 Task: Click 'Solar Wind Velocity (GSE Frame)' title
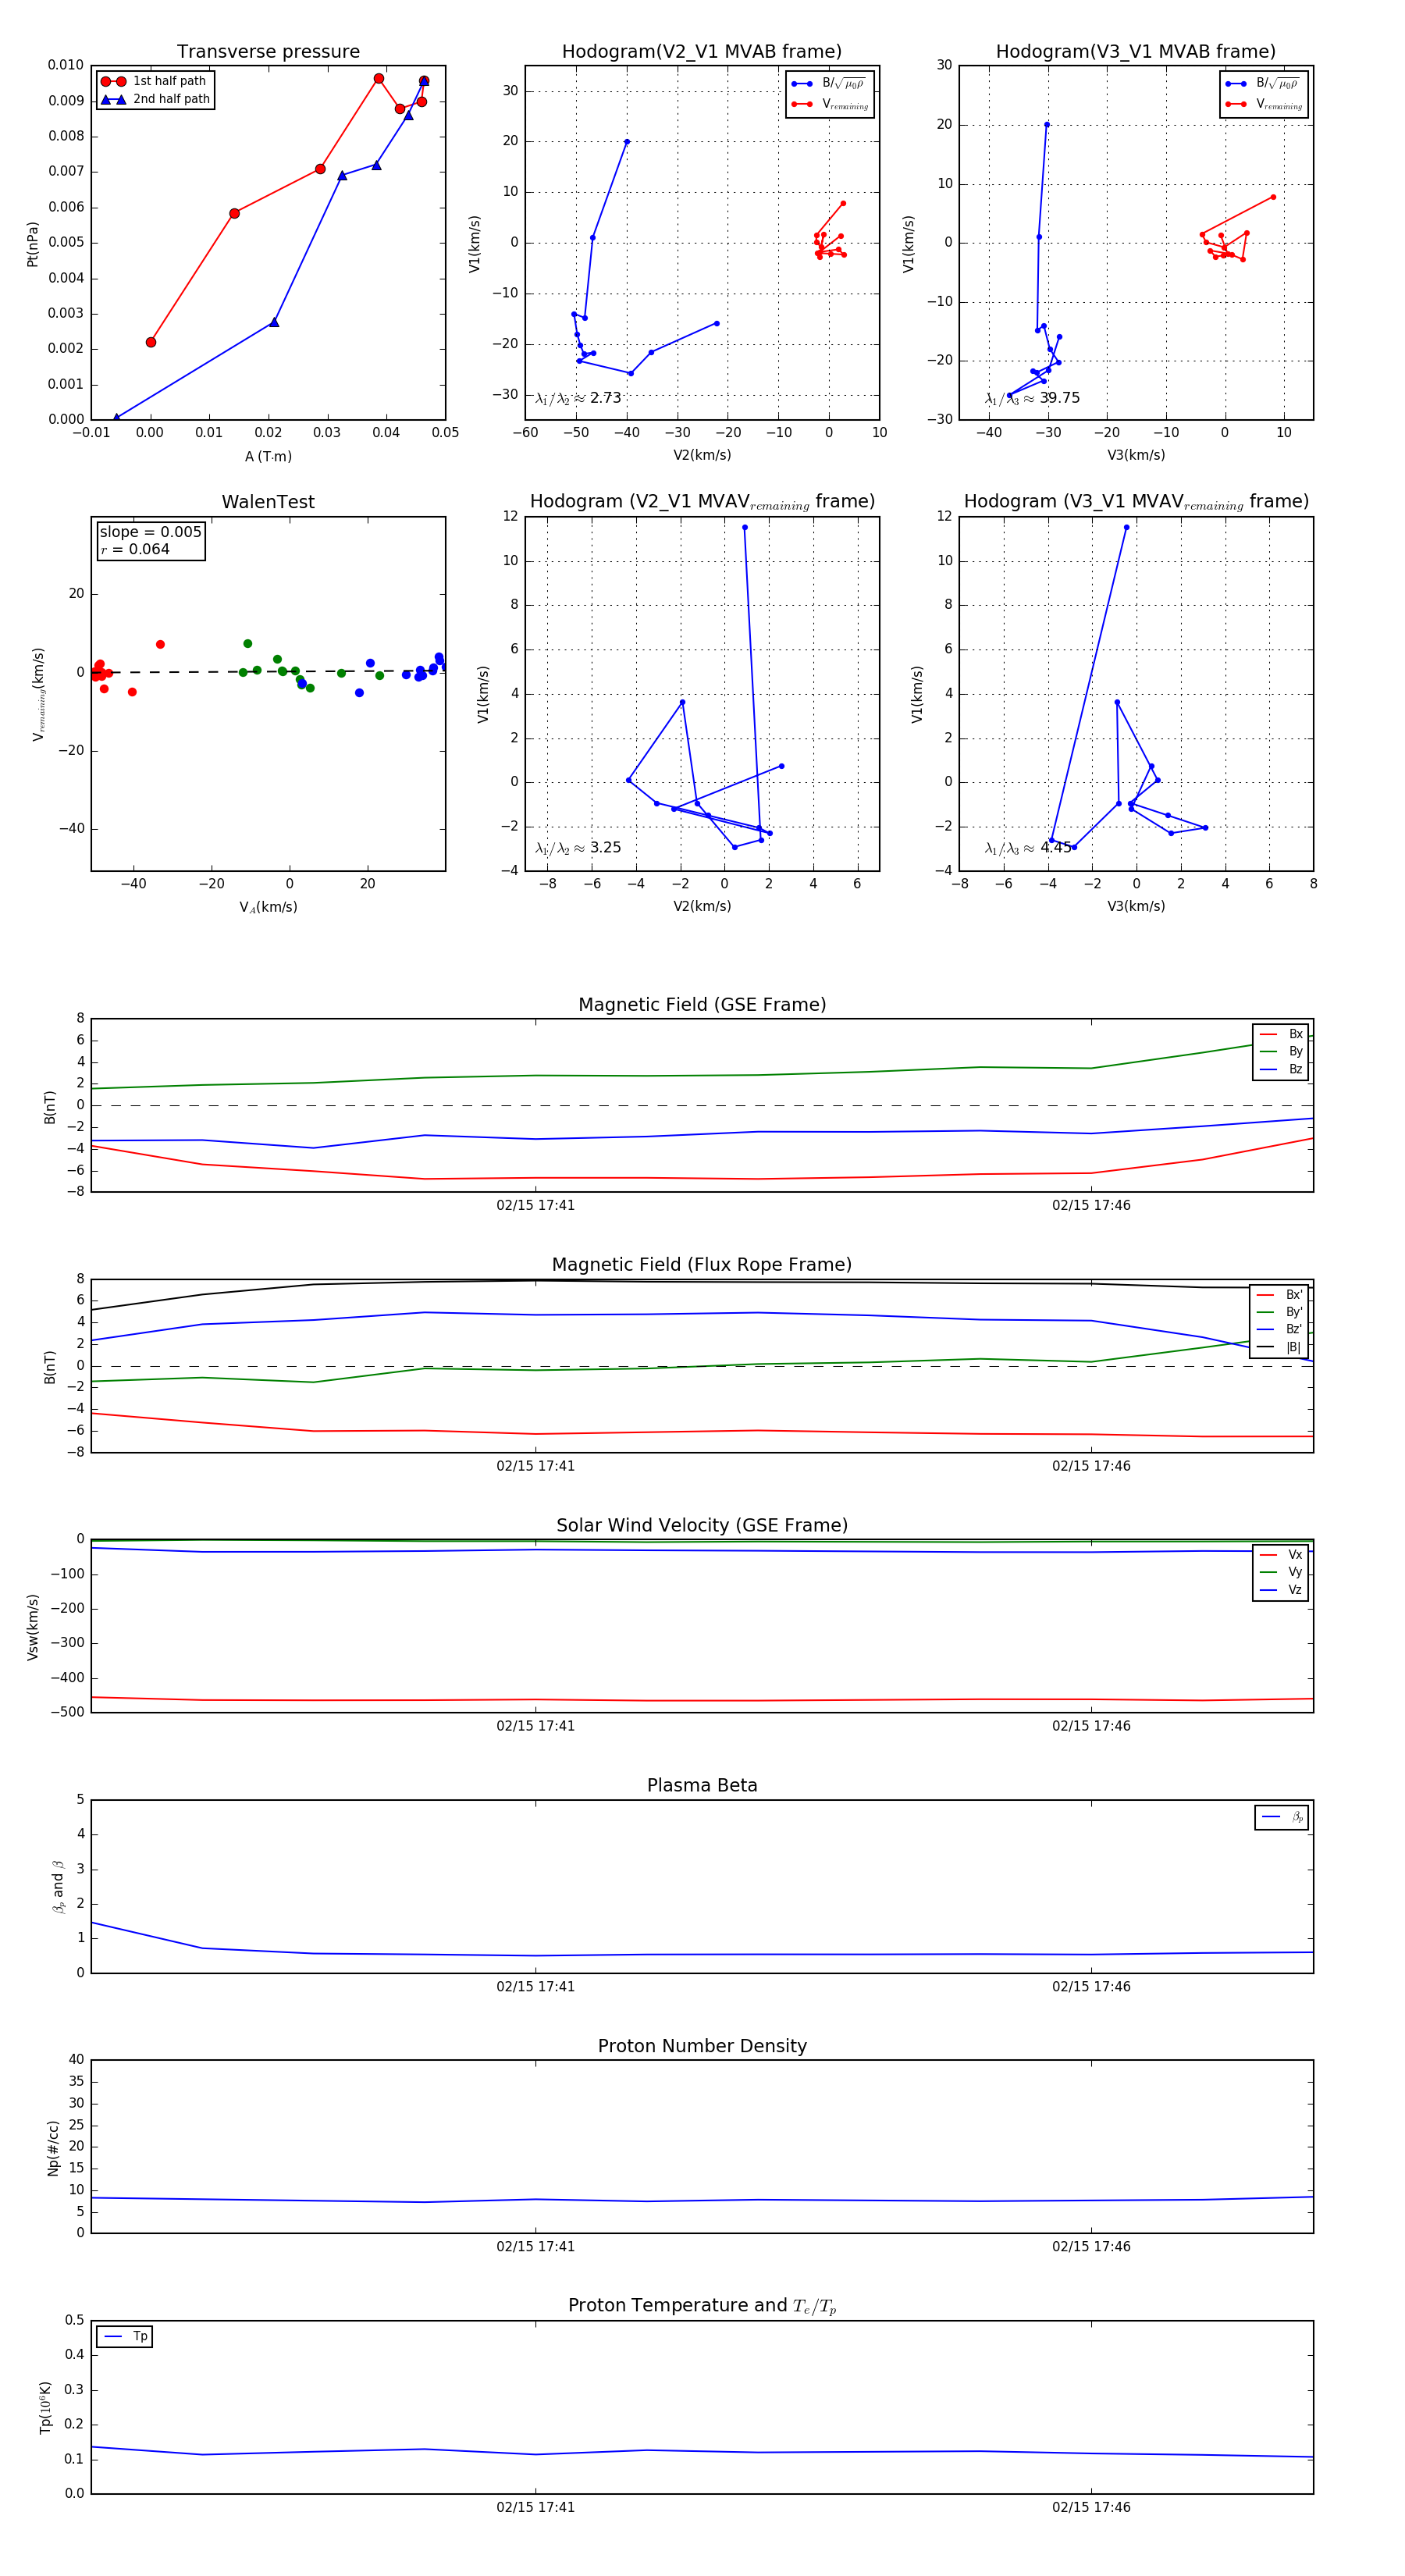pyautogui.click(x=702, y=1525)
